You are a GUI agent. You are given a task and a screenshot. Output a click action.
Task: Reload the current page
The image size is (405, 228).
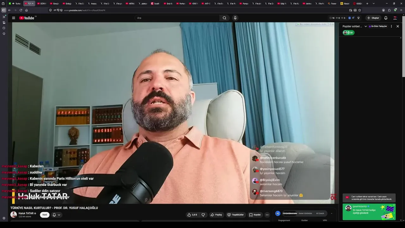pyautogui.click(x=21, y=10)
